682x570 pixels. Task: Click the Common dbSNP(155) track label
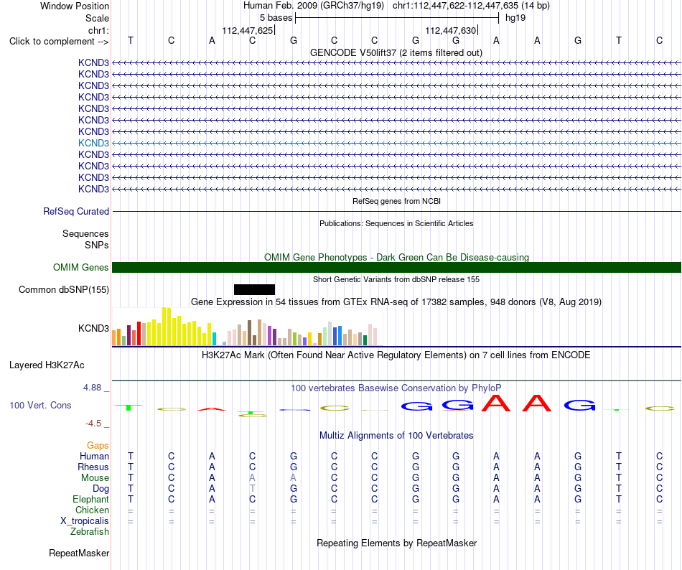click(x=64, y=289)
